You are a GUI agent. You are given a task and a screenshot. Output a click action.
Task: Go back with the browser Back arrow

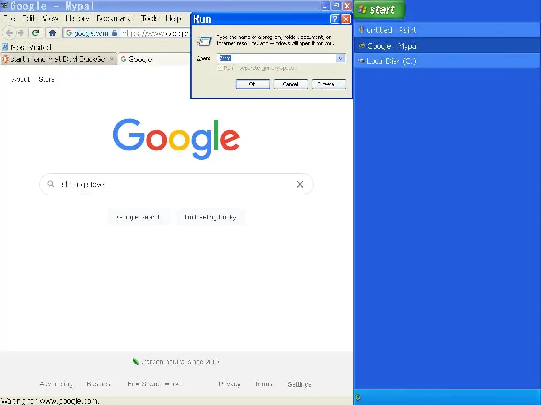(x=9, y=33)
